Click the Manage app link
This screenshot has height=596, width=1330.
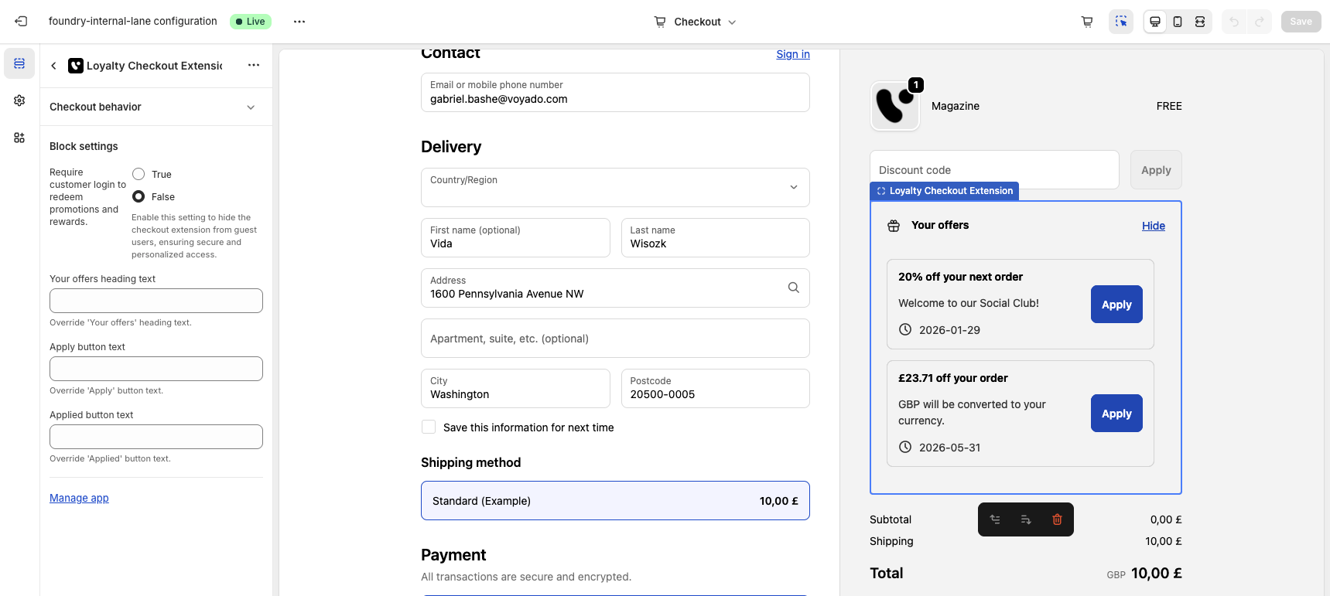(79, 499)
